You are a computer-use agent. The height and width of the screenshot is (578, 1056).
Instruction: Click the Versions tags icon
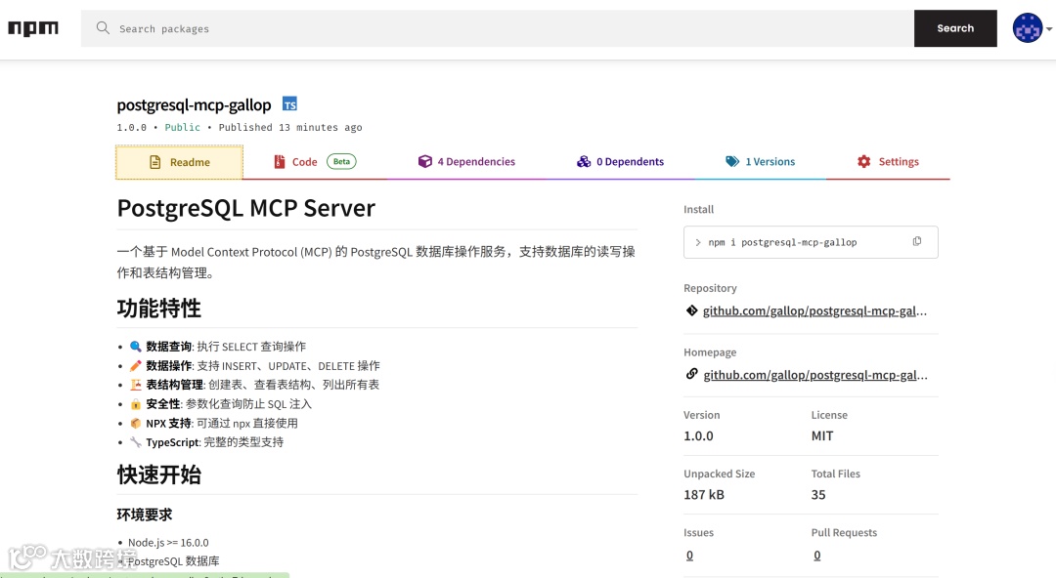point(732,161)
